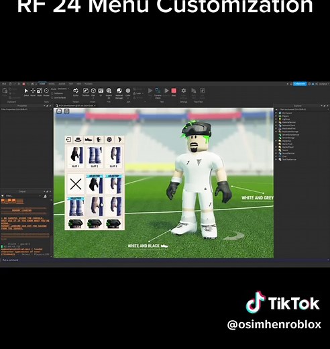Stop the running playtest

click(x=174, y=92)
